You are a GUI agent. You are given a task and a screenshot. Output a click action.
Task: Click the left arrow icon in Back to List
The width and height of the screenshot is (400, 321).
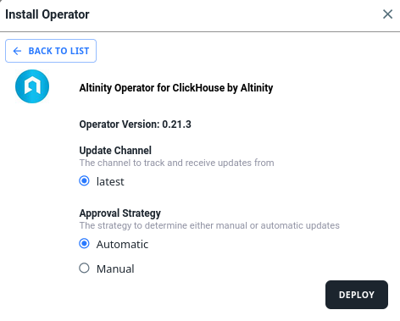tap(17, 51)
